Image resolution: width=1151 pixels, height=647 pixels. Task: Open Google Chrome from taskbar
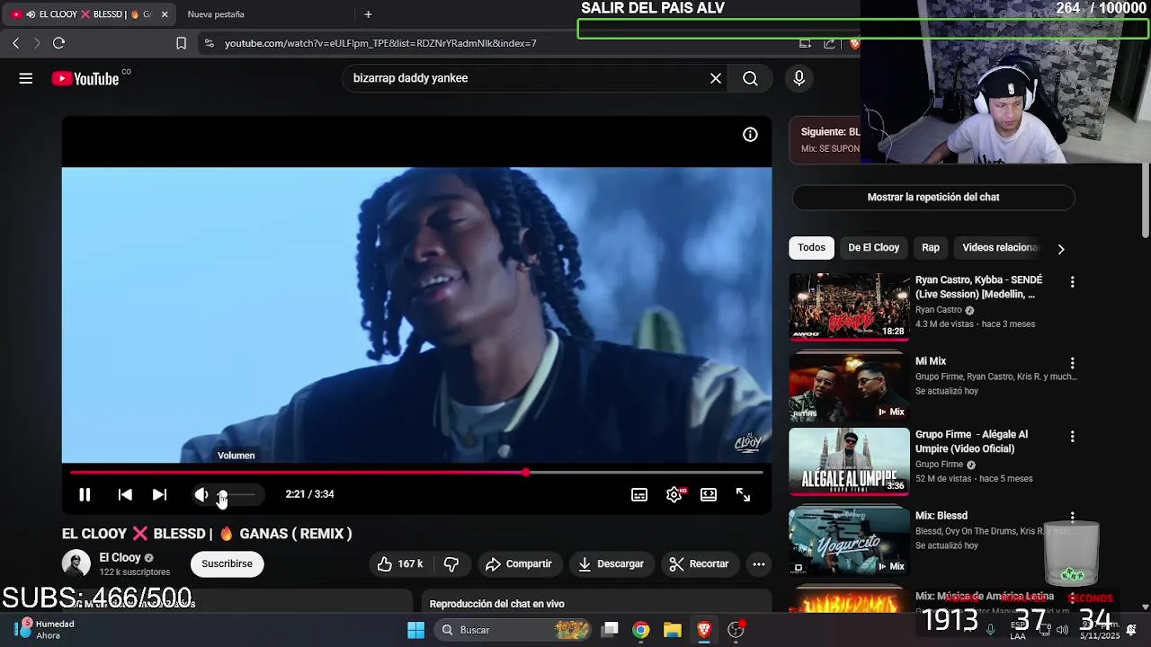pyautogui.click(x=641, y=630)
